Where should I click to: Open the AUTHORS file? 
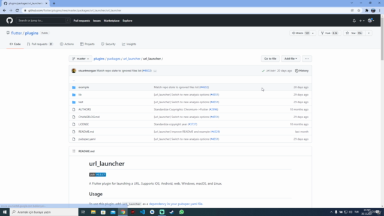(x=85, y=109)
